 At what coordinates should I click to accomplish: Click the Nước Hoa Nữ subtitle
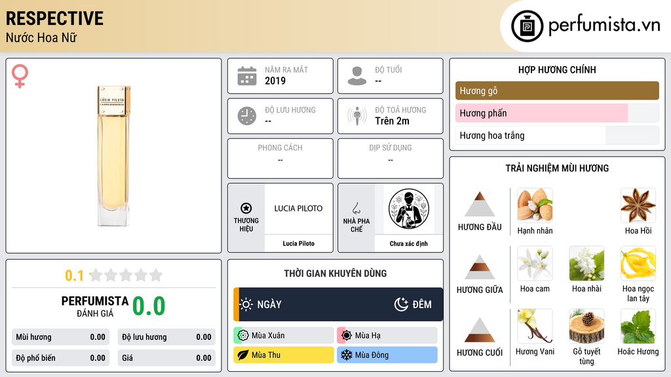pos(41,37)
